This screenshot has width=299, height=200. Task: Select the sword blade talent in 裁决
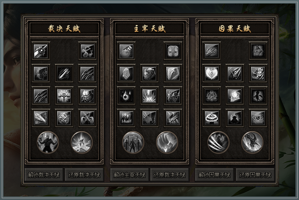tap(41, 51)
